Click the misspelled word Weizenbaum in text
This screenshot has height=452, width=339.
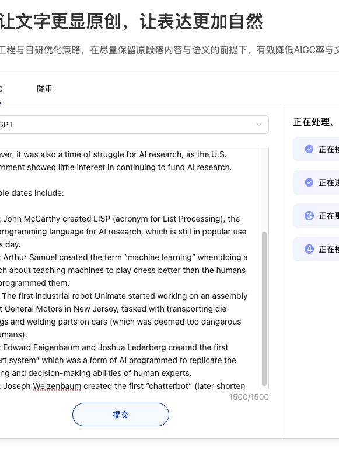coord(57,386)
